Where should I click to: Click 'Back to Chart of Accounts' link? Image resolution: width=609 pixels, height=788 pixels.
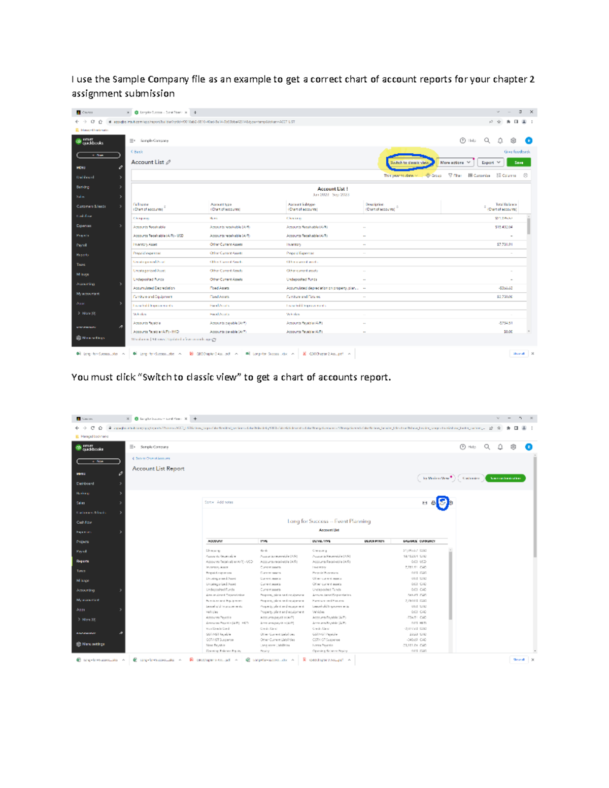[x=151, y=458]
